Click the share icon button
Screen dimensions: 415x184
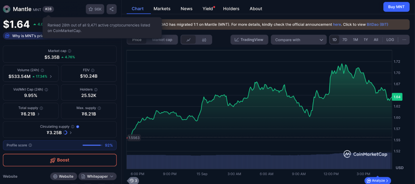click(x=111, y=9)
